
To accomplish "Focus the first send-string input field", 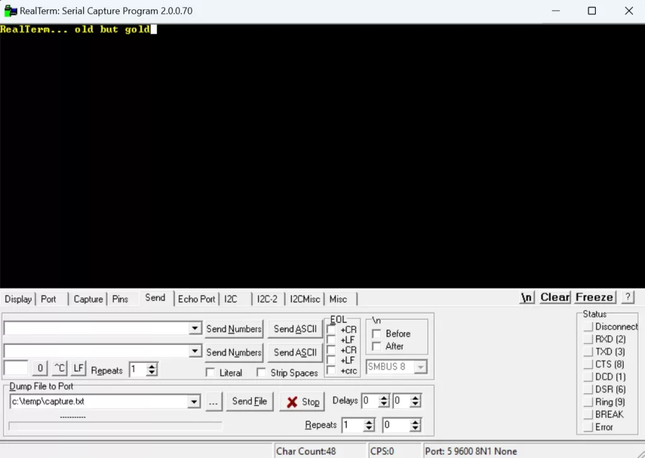I will click(x=96, y=328).
